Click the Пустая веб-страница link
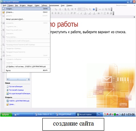Image resolution: width=136 pixels, height=131 pixels. tap(16, 90)
